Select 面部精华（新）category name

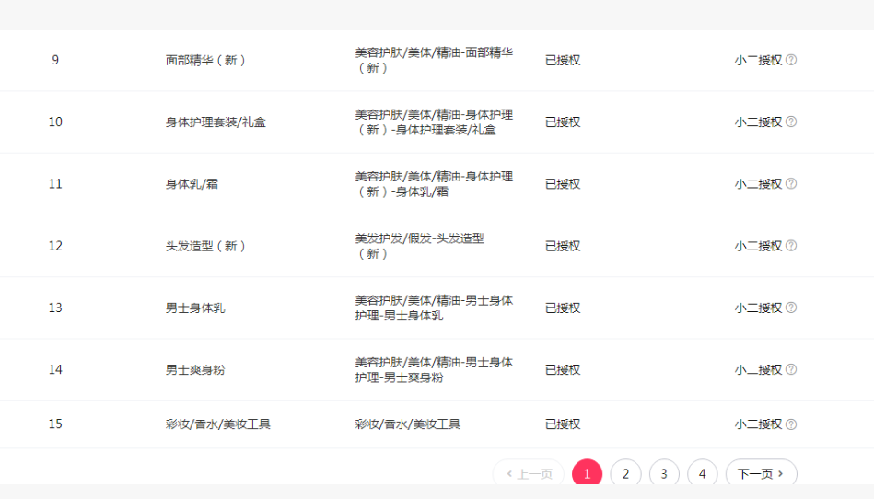[205, 60]
